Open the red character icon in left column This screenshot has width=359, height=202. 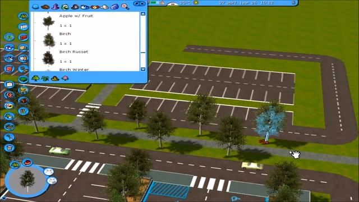click(9, 95)
